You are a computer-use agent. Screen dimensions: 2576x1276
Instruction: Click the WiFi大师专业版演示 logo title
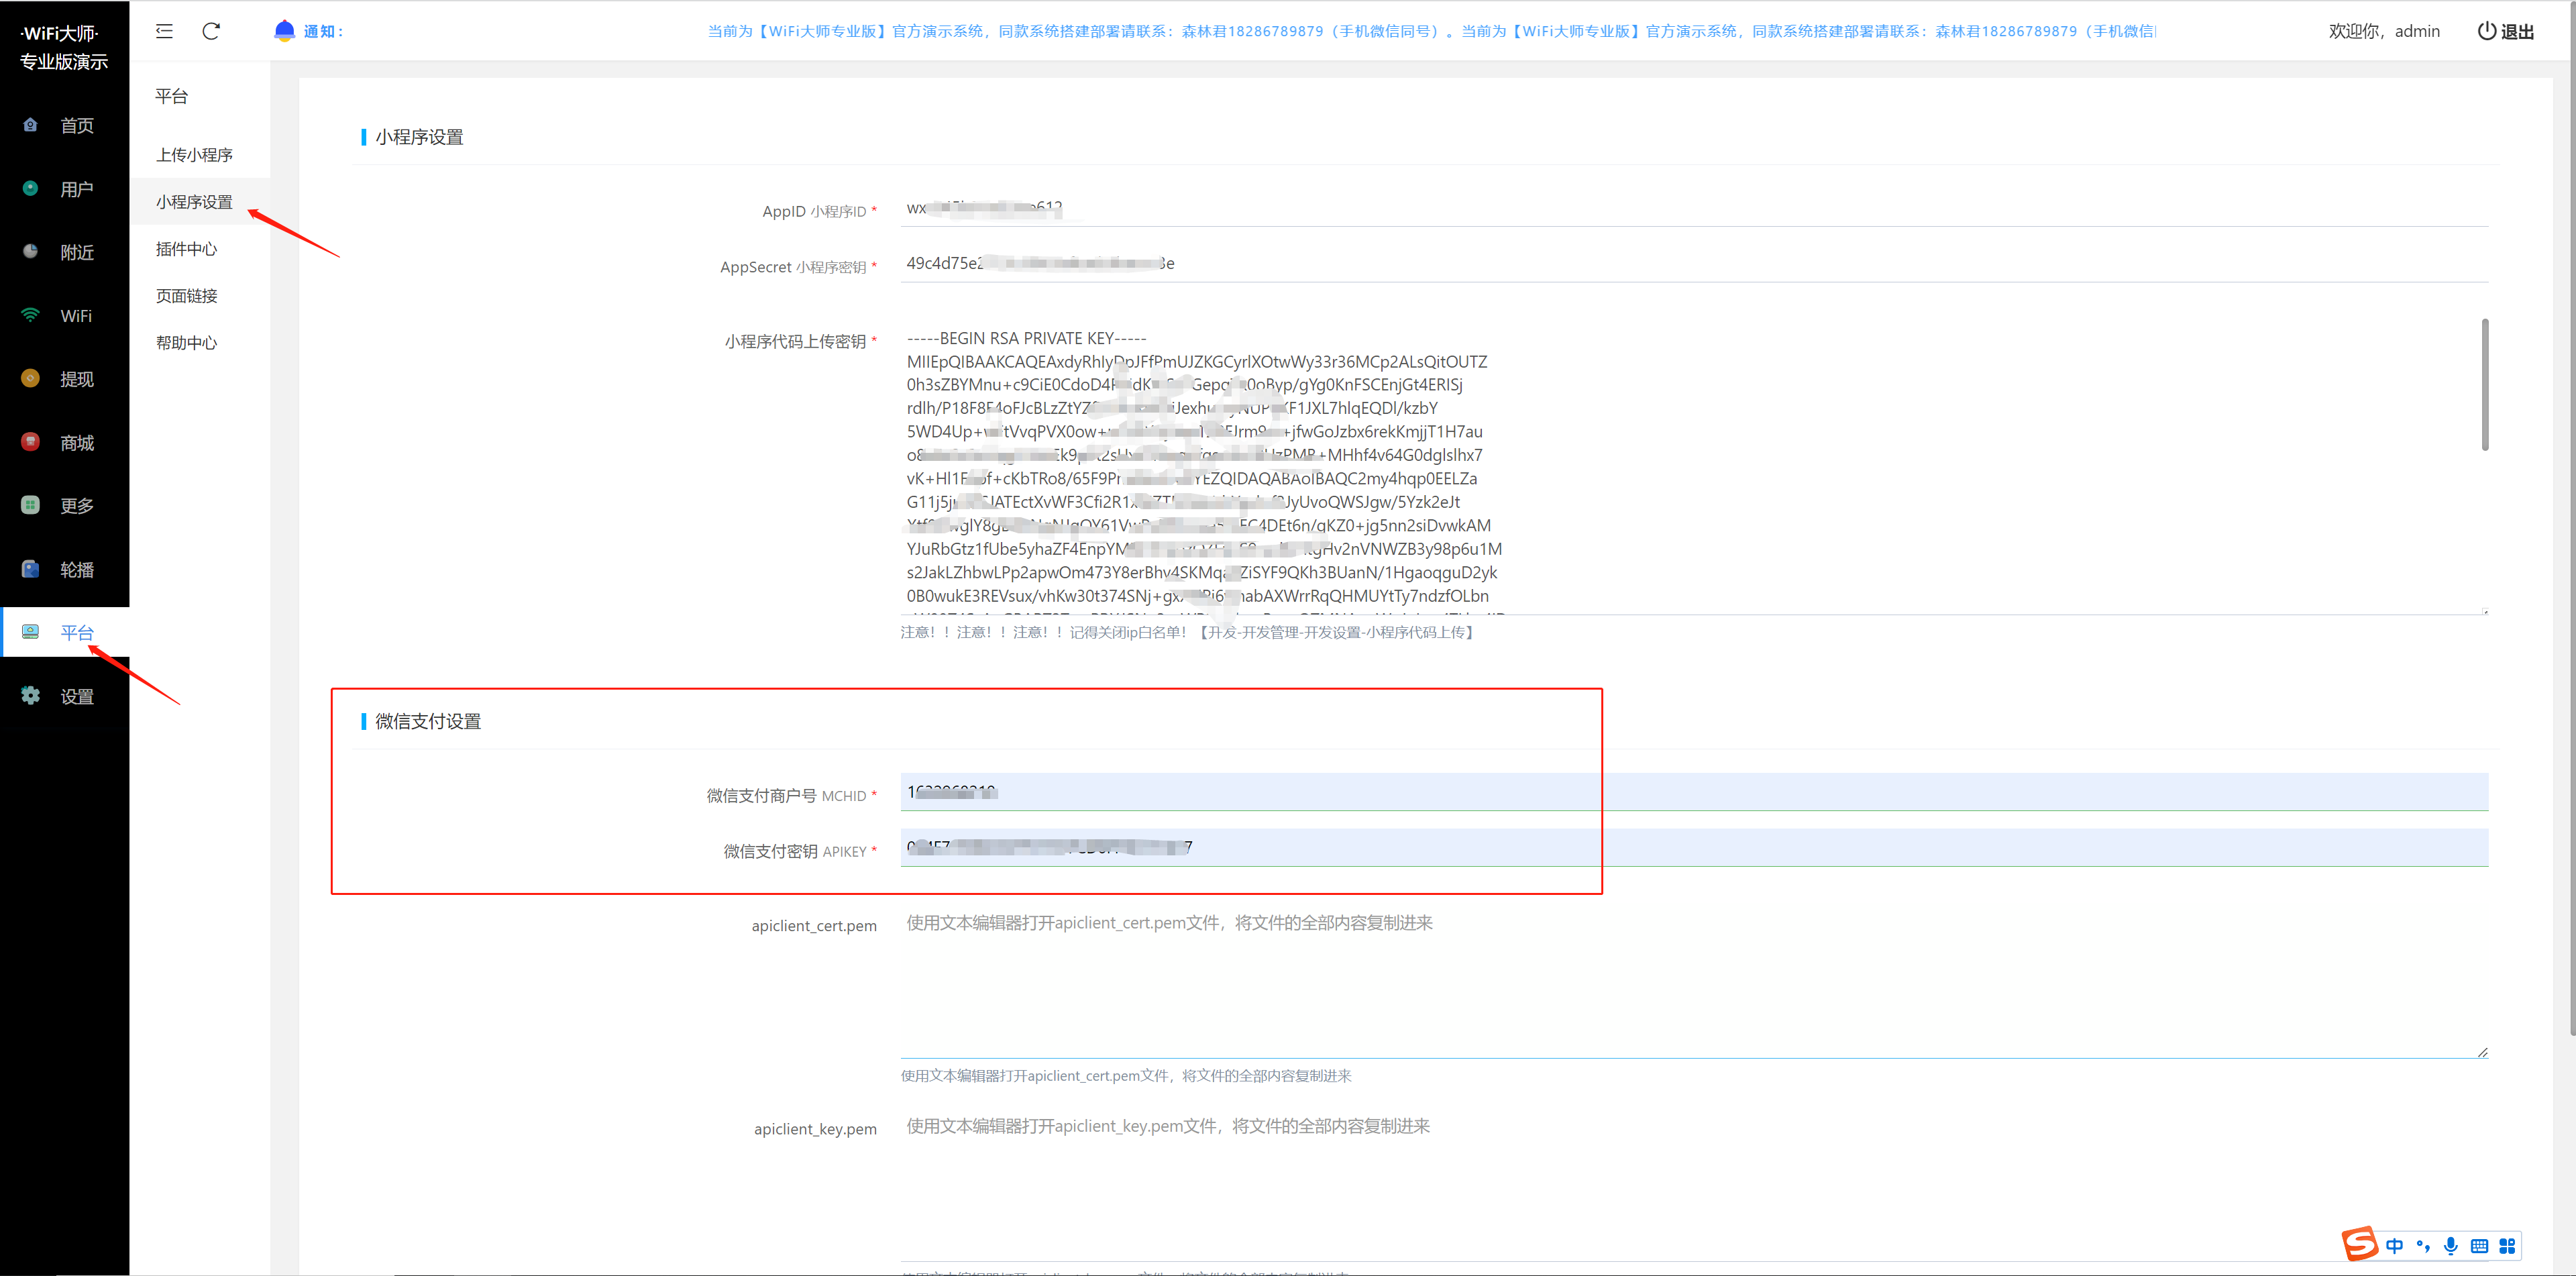point(63,47)
